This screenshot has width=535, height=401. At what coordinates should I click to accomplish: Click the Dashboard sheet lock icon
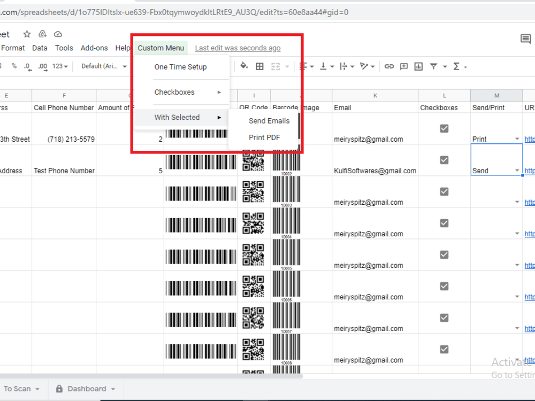[x=59, y=389]
